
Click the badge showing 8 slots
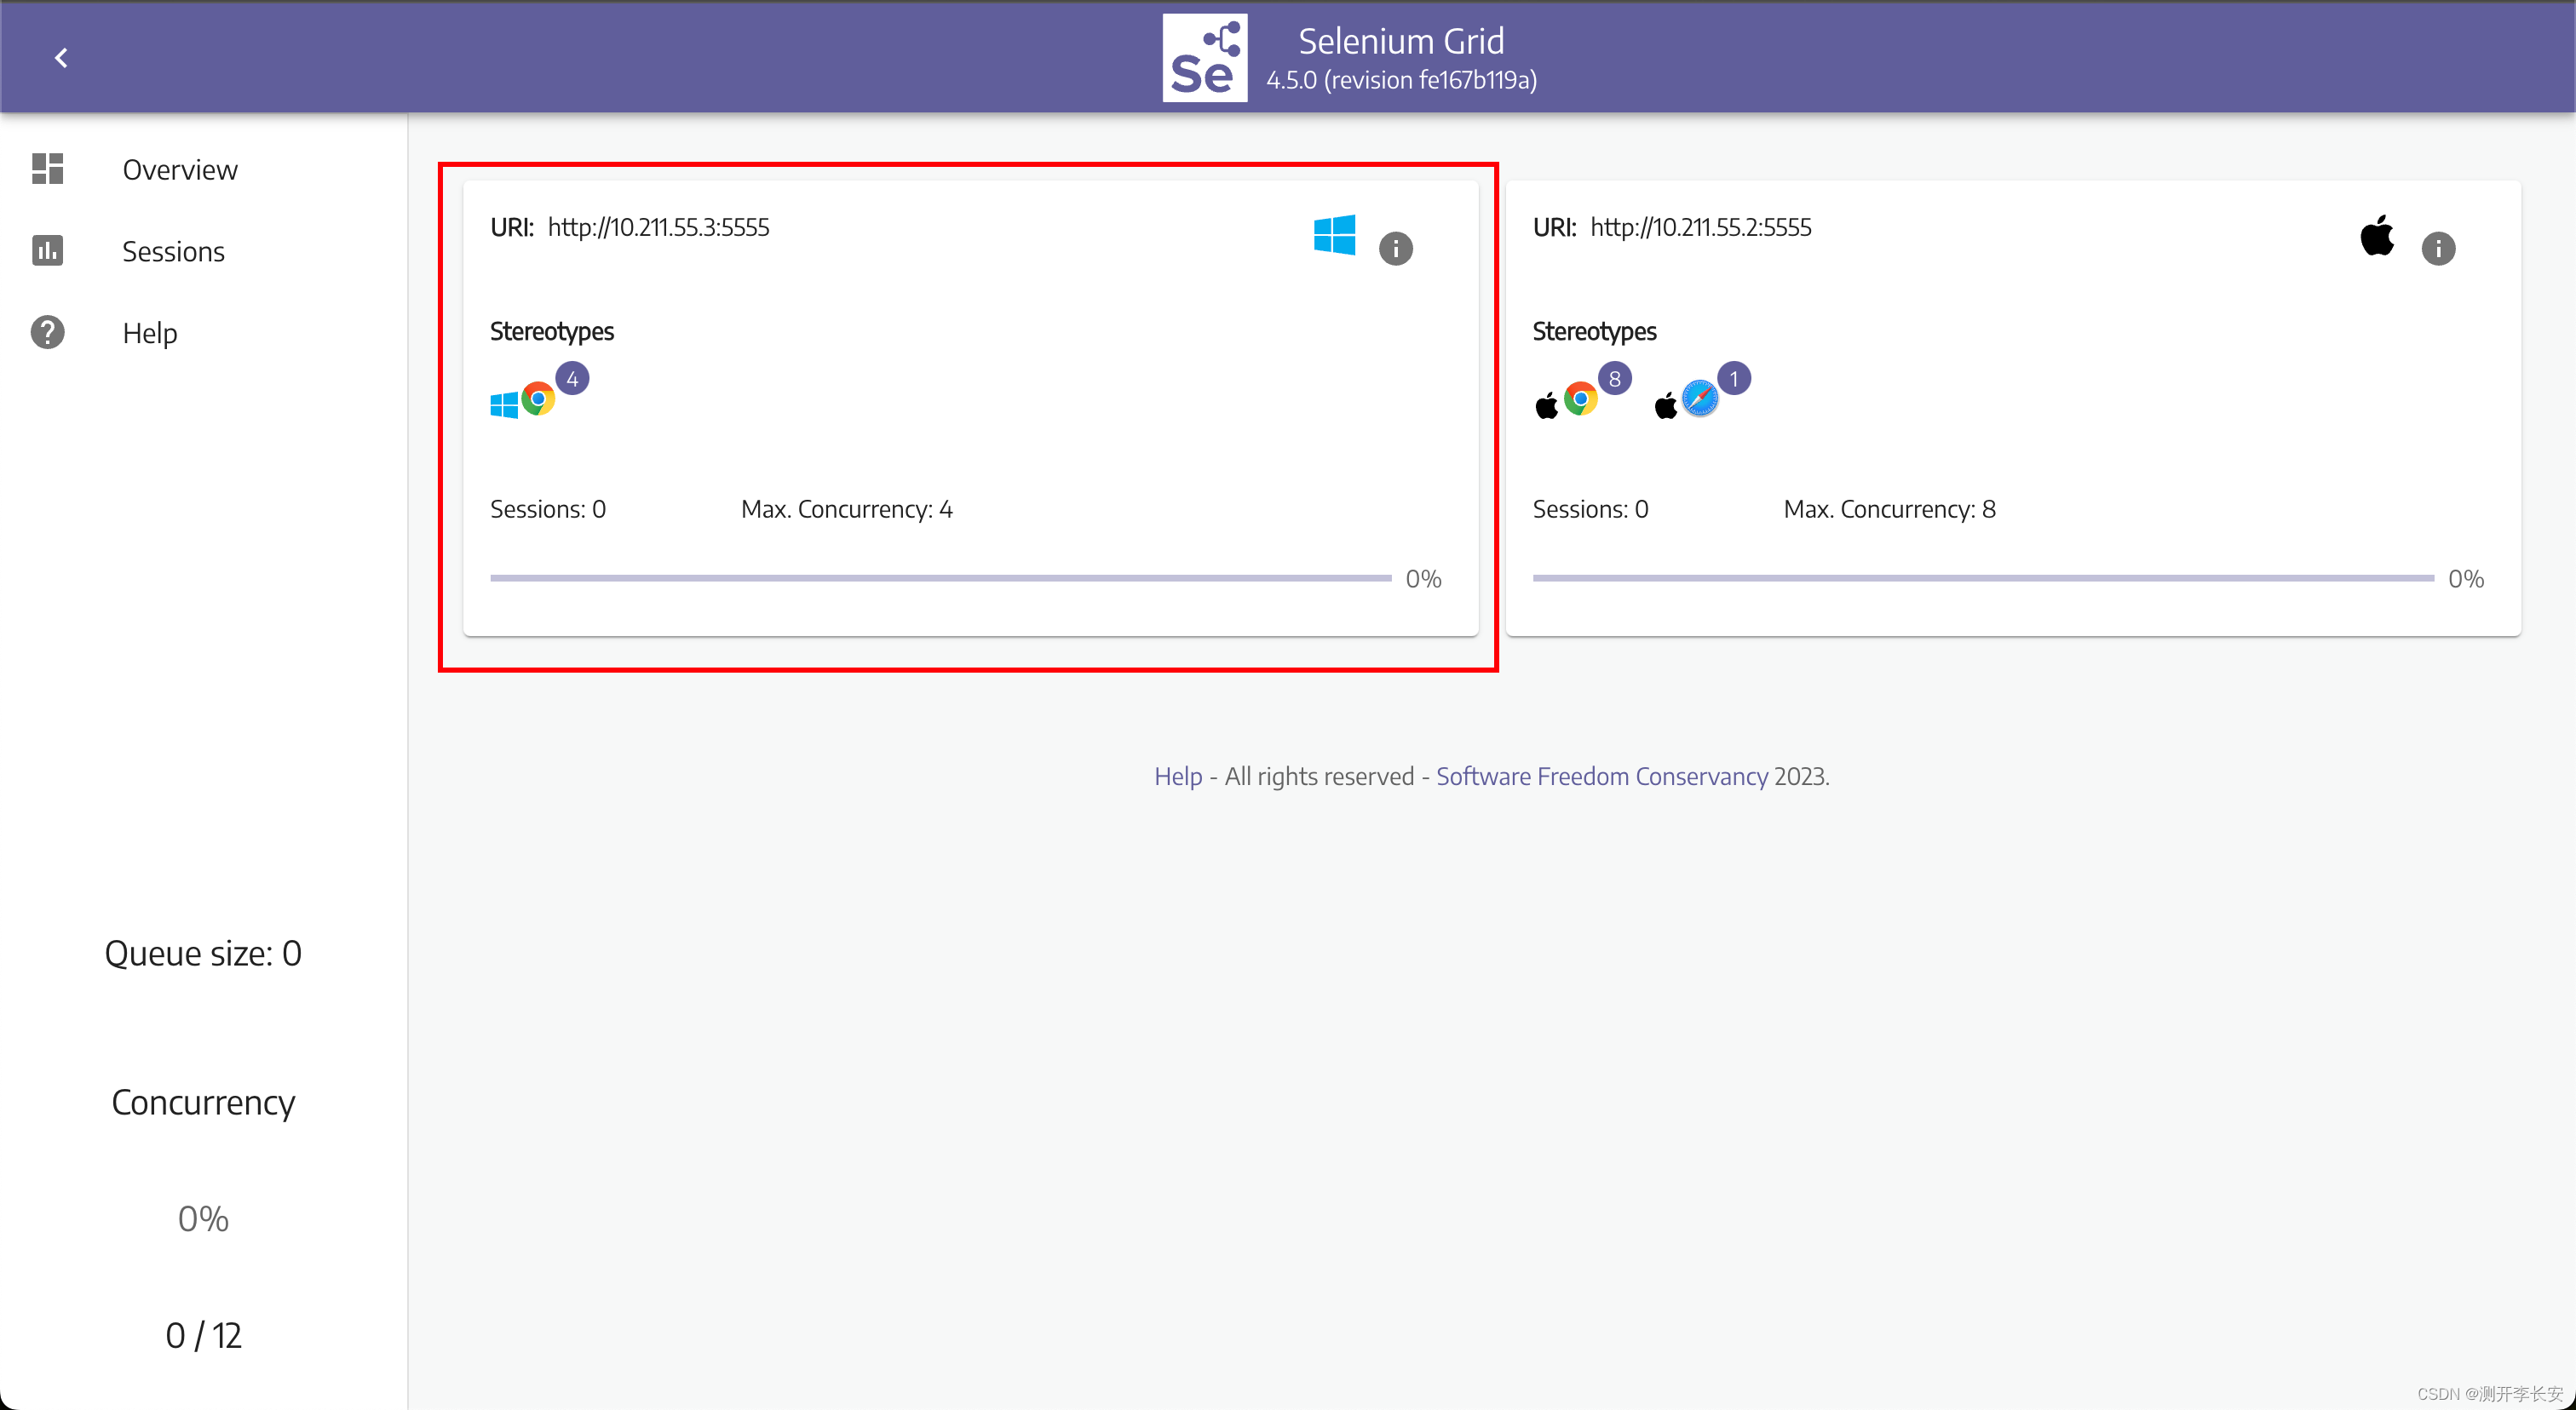(x=1614, y=379)
